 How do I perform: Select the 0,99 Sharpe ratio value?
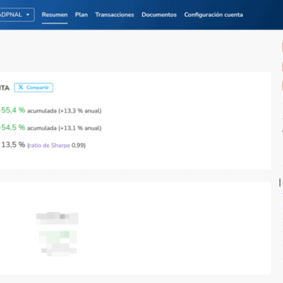[x=78, y=145]
